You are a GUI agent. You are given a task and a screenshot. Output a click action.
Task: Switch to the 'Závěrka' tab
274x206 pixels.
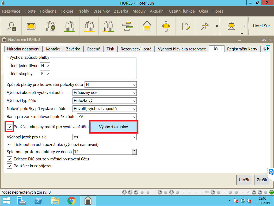coord(73,49)
